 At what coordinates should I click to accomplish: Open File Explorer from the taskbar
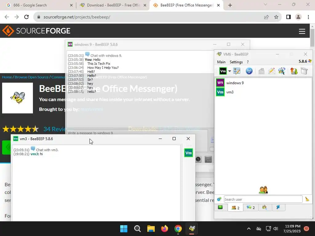pyautogui.click(x=151, y=229)
